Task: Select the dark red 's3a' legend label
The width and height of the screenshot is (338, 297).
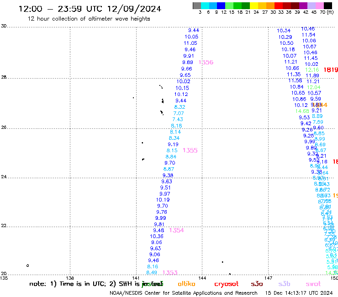Action: (x=257, y=284)
